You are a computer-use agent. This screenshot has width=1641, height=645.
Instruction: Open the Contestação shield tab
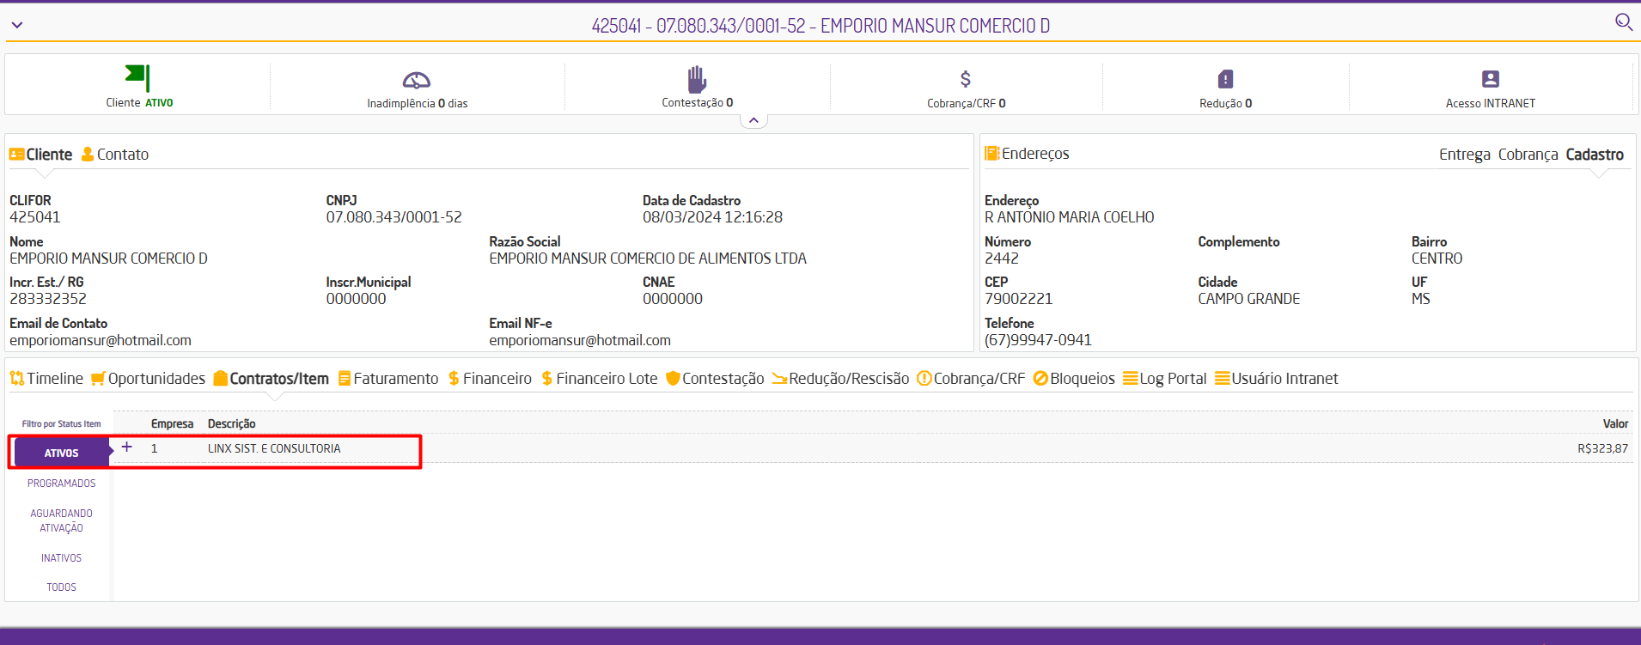(x=715, y=379)
